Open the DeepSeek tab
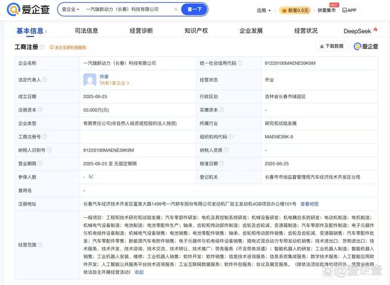 point(360,31)
